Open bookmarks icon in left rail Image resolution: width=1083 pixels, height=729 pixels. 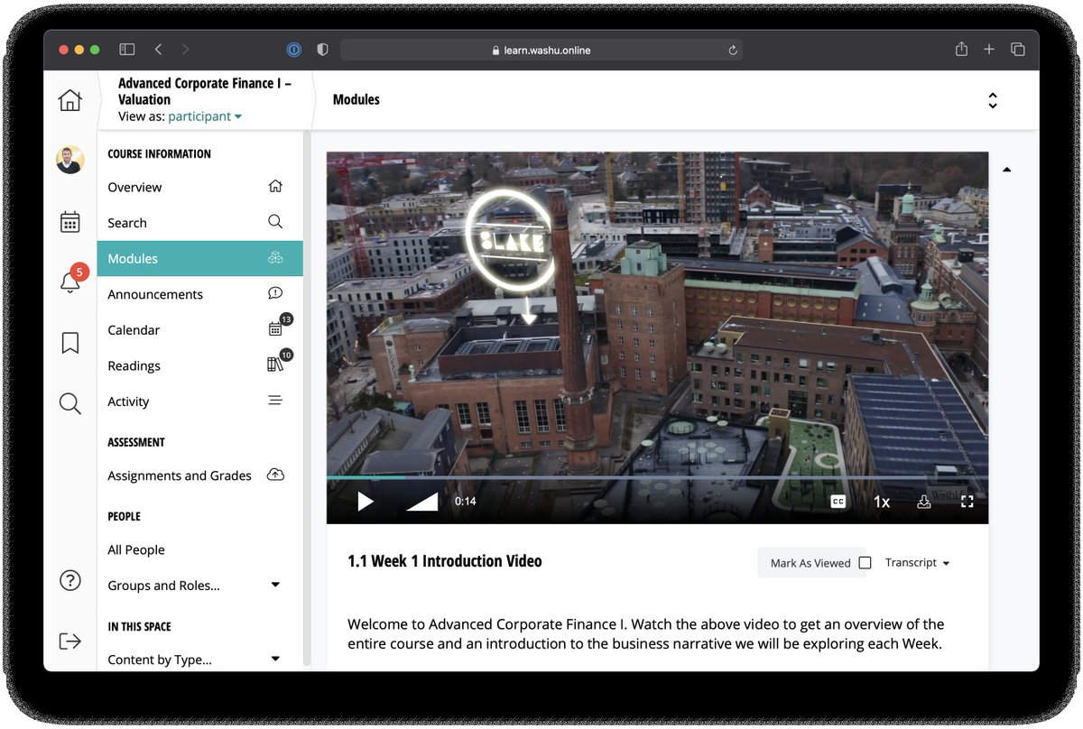coord(69,343)
